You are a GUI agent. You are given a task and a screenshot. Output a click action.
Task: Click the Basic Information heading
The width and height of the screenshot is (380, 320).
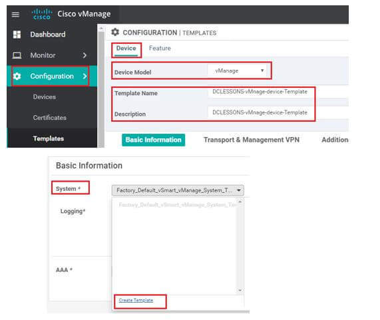tap(89, 166)
